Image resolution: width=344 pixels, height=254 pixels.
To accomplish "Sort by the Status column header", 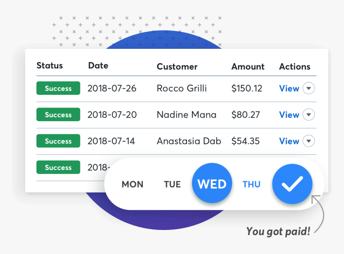I will click(50, 65).
